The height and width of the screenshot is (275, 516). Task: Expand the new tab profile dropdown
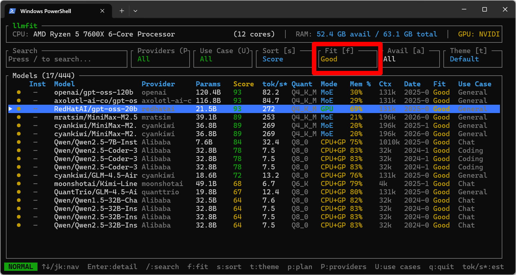pos(135,11)
